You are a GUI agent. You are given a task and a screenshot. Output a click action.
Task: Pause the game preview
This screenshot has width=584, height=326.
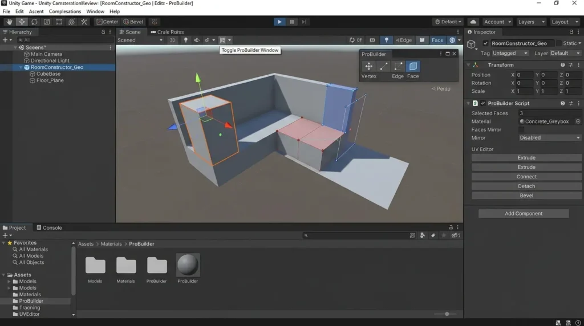tap(291, 22)
